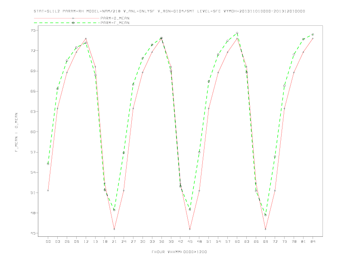Click x-axis forecast hour label 69
The image size is (341, 263).
[x=266, y=242]
